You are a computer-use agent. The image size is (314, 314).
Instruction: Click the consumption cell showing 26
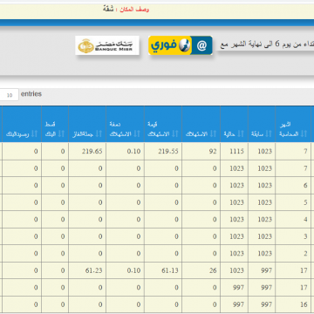[201, 270]
